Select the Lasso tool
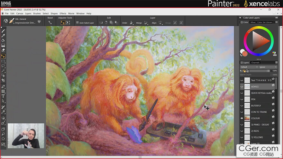 click(x=3, y=66)
